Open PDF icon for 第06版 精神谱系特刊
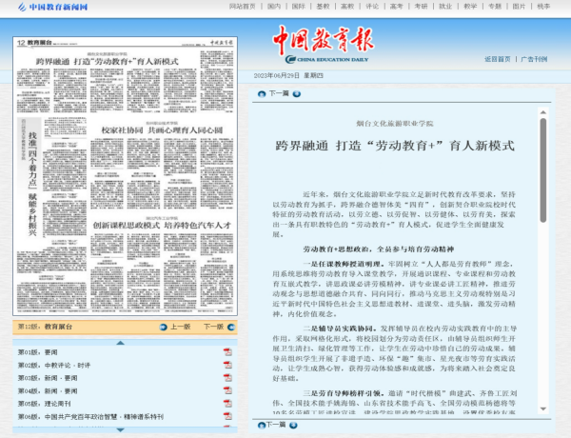571x438 pixels. [227, 416]
